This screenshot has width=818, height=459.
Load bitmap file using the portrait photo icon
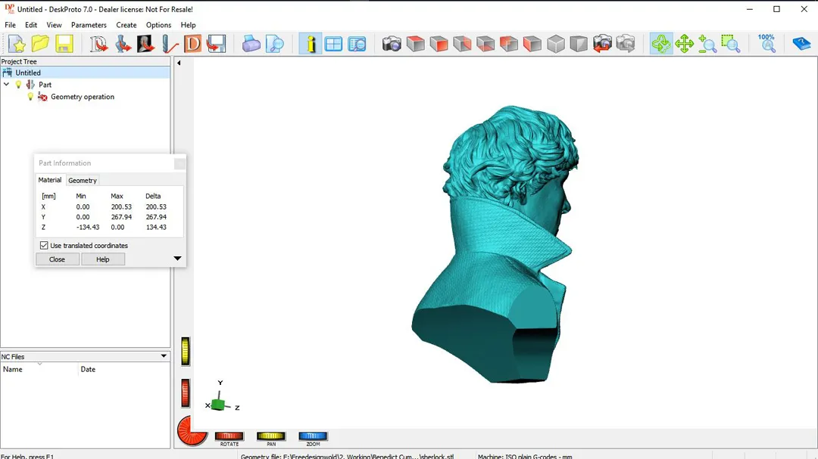pyautogui.click(x=145, y=45)
